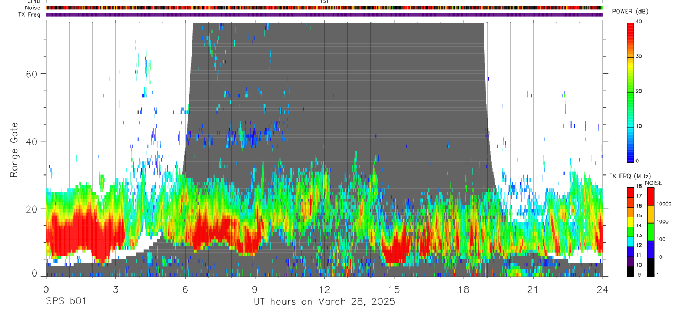
Task: Click the 24 tick on the UT hours axis
Action: tap(603, 289)
